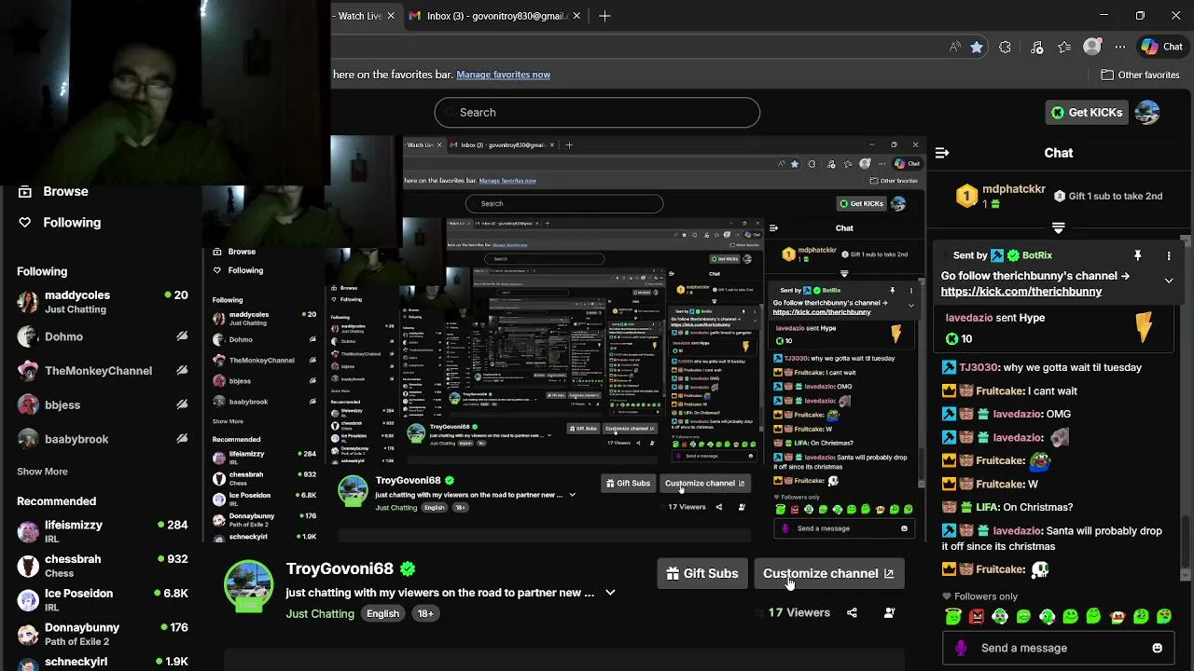The image size is (1194, 671).
Task: Click the user-check icon beside share
Action: pos(889,612)
